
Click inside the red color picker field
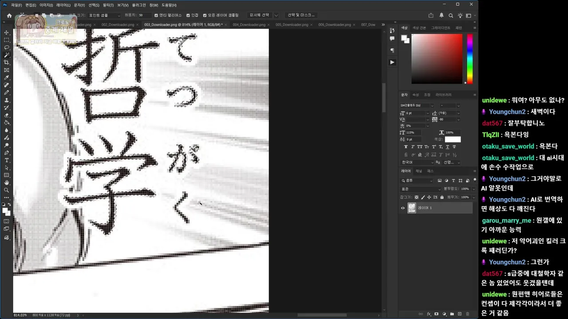tap(437, 58)
